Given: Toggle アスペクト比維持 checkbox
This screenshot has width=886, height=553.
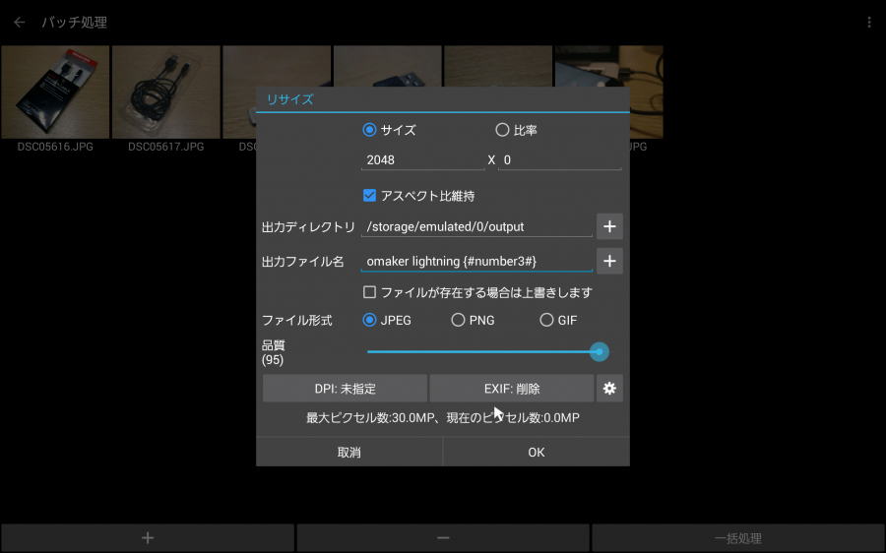Looking at the screenshot, I should pyautogui.click(x=369, y=196).
